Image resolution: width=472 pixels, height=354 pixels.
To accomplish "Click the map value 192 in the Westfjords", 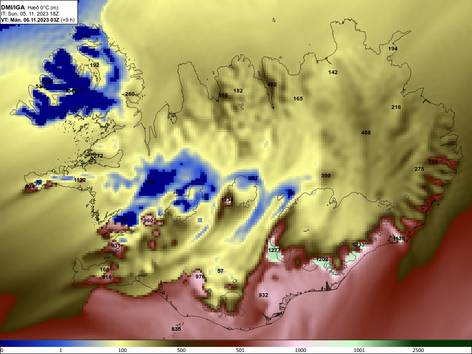I will (94, 65).
